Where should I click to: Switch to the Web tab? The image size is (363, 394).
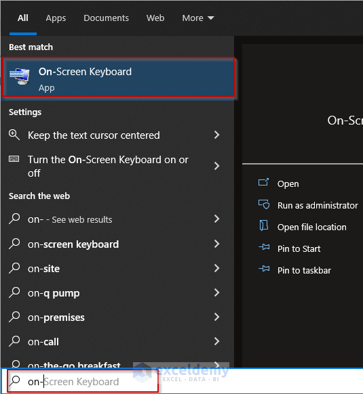click(155, 18)
